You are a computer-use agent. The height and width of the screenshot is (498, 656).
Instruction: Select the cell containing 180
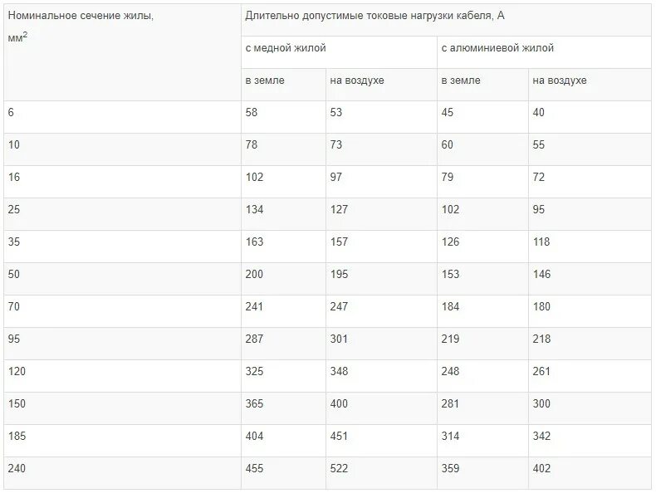tap(590, 311)
